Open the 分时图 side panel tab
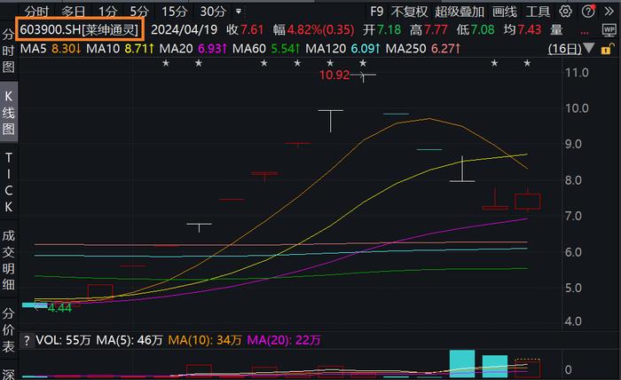621x380 pixels. pyautogui.click(x=8, y=51)
